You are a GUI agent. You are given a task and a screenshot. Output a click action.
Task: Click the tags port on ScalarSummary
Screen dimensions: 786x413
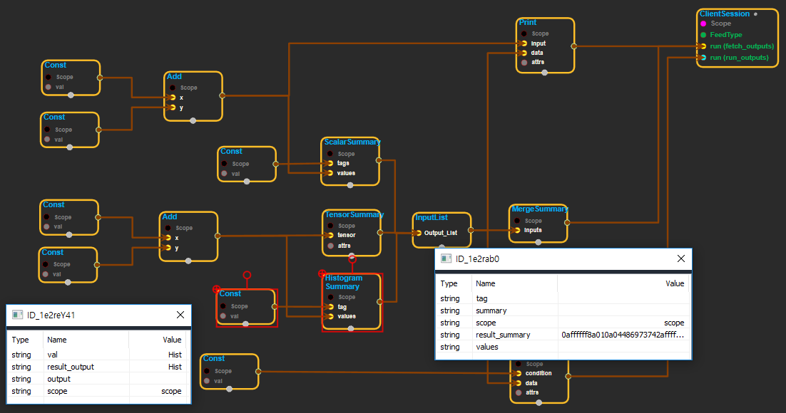[329, 163]
